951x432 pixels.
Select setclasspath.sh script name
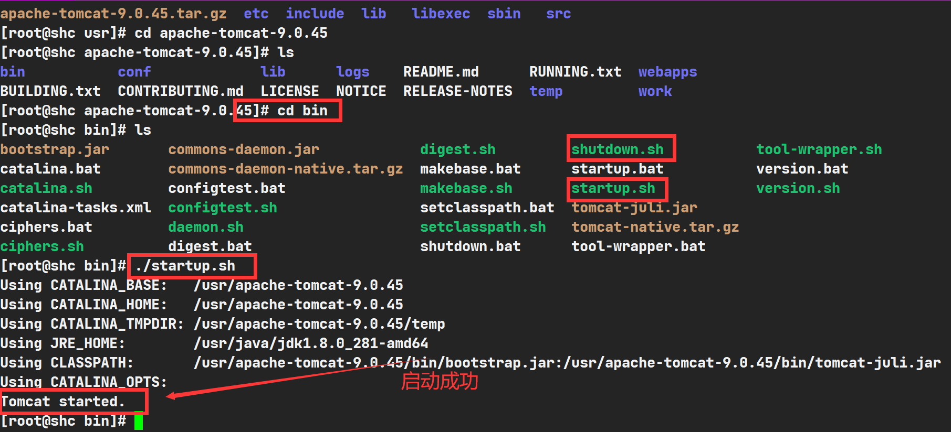[x=483, y=227]
